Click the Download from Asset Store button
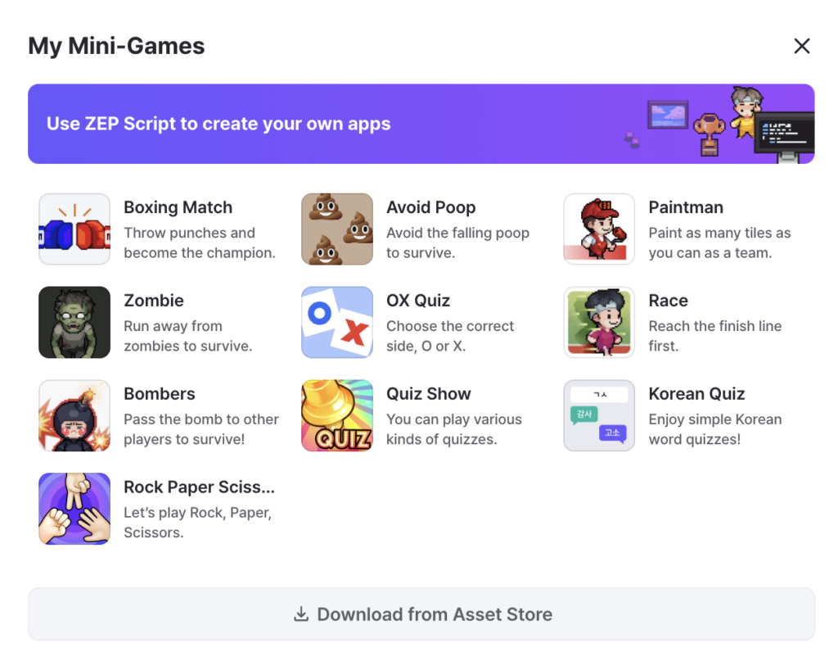 pos(421,614)
